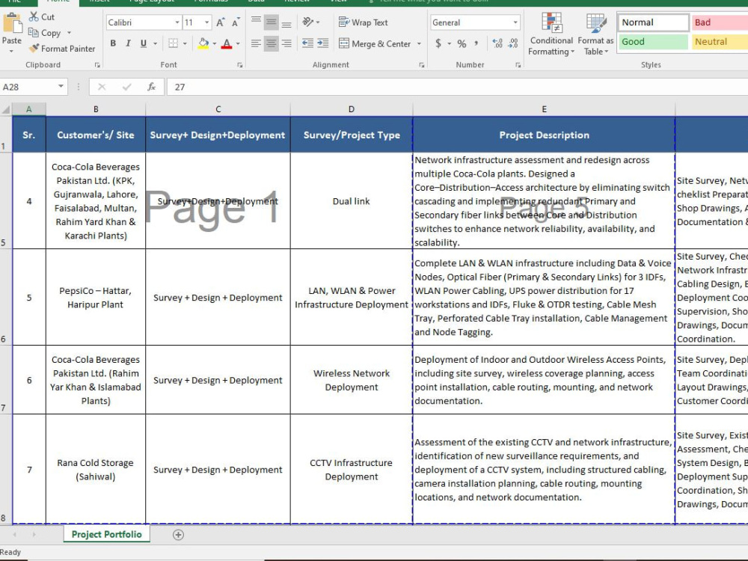Apply percent style
Screen dimensions: 748x561
click(462, 43)
